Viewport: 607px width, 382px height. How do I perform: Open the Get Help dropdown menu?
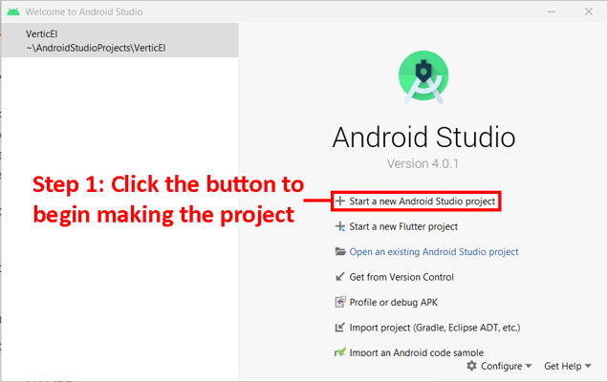(568, 366)
